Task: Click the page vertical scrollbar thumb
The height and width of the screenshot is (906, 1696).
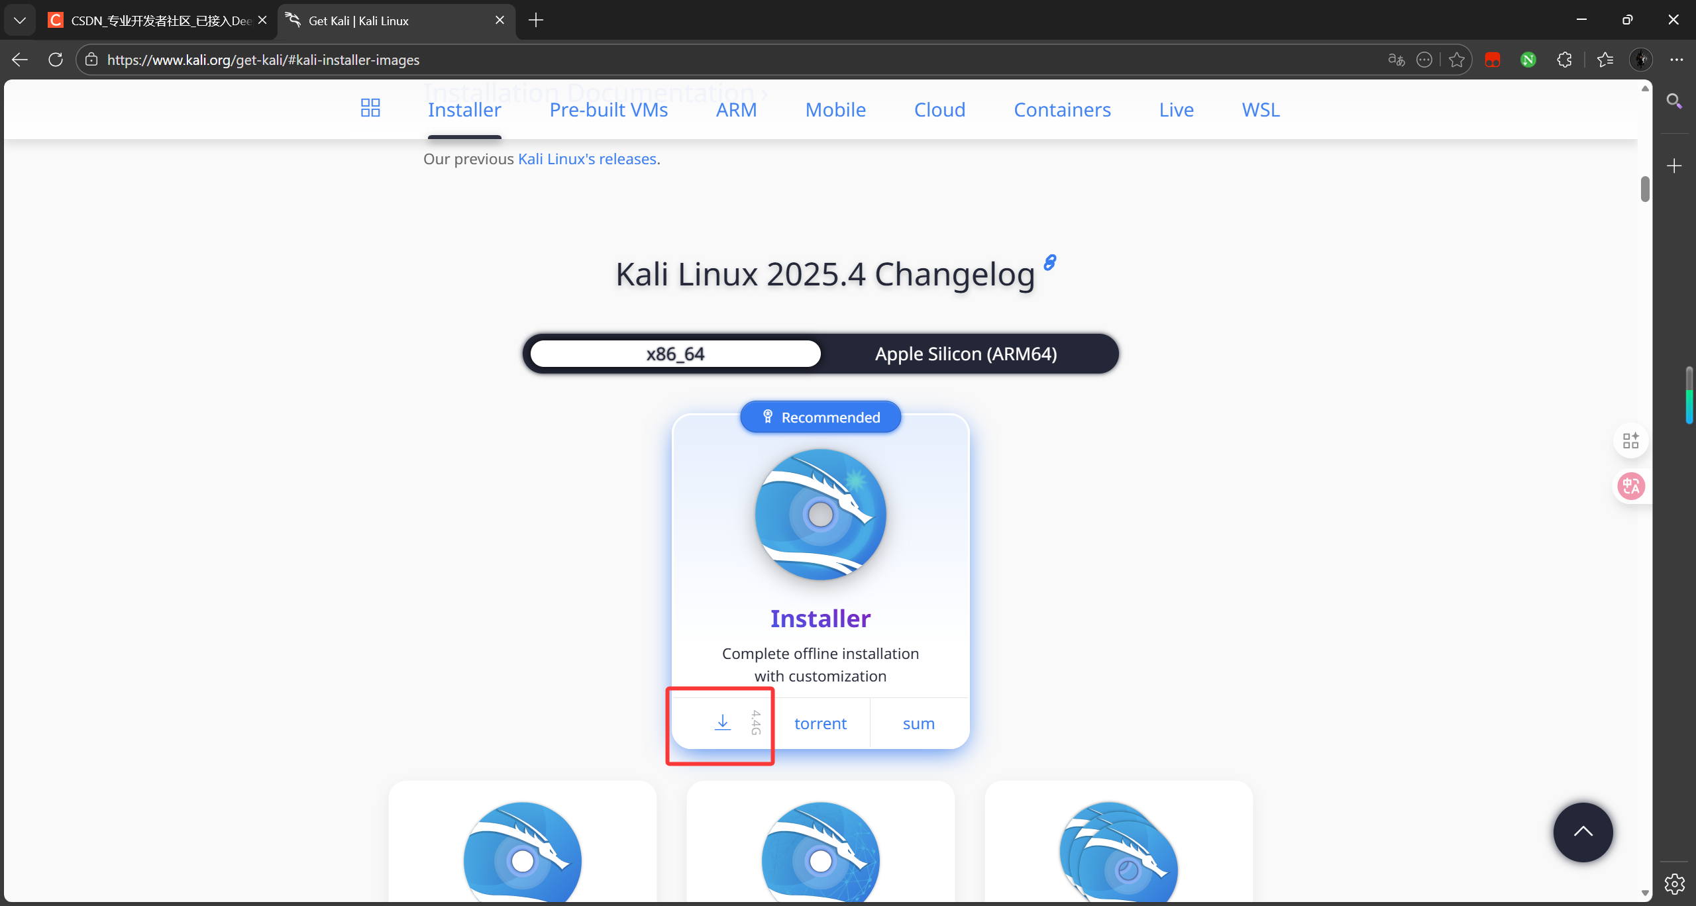Action: (x=1645, y=189)
